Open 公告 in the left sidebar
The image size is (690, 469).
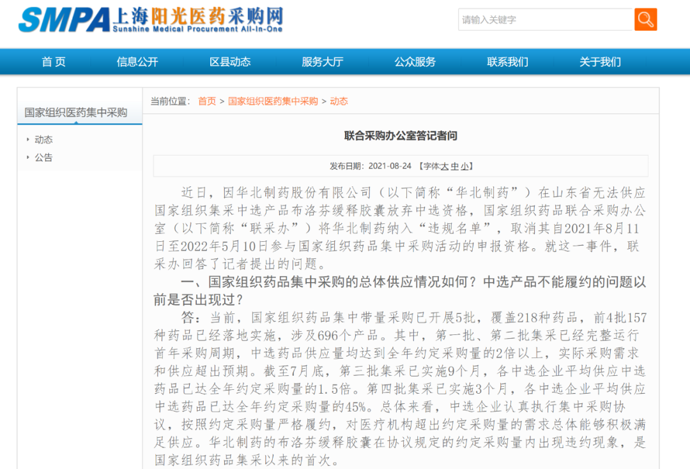click(43, 158)
